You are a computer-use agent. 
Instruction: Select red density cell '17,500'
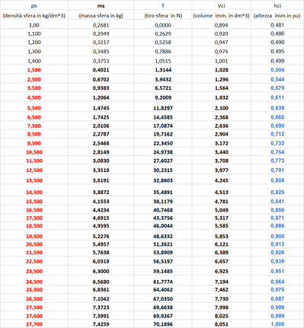(34, 218)
